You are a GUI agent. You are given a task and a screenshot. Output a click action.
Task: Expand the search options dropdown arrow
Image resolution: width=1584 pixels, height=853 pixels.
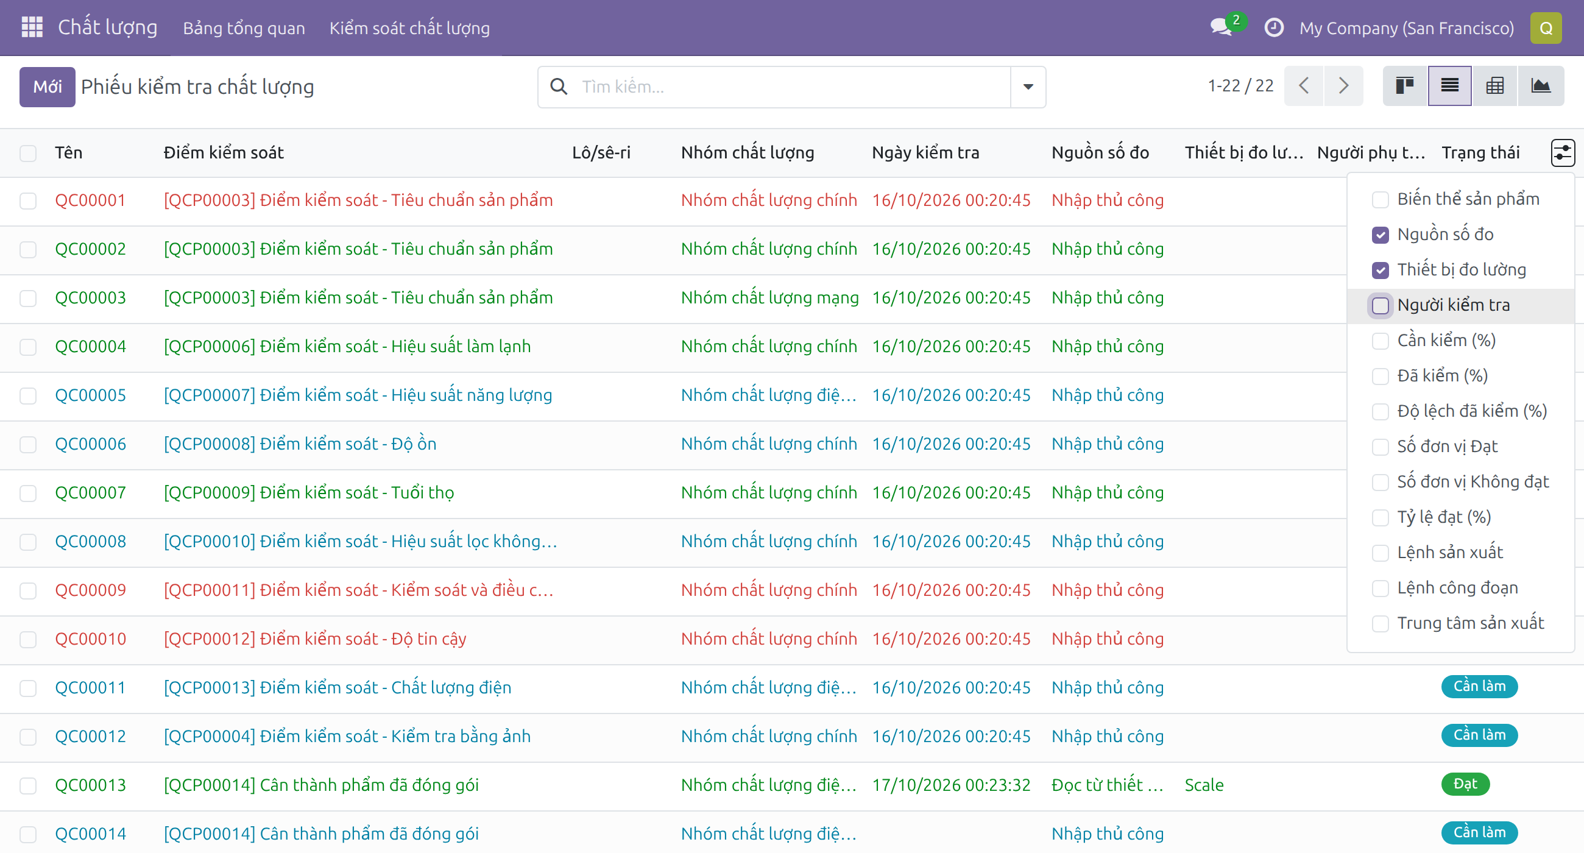tap(1028, 87)
